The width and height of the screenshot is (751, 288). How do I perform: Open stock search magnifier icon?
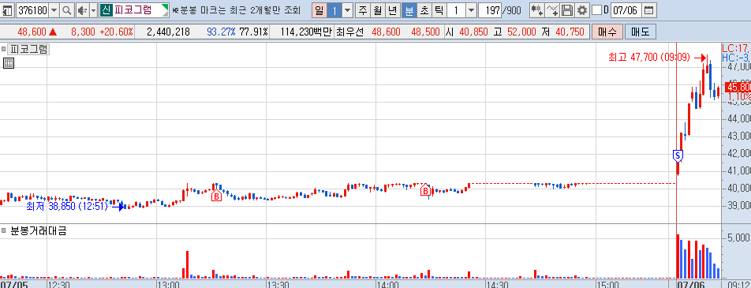[67, 10]
